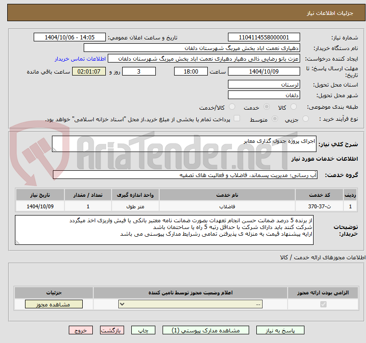Click the need number field 1104114558000001
366x343 pixels.
[x=264, y=38]
